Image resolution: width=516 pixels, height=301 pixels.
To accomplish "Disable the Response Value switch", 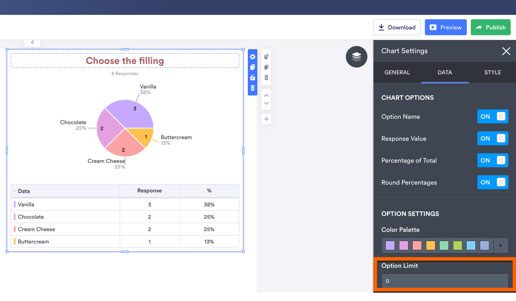I will click(x=492, y=139).
